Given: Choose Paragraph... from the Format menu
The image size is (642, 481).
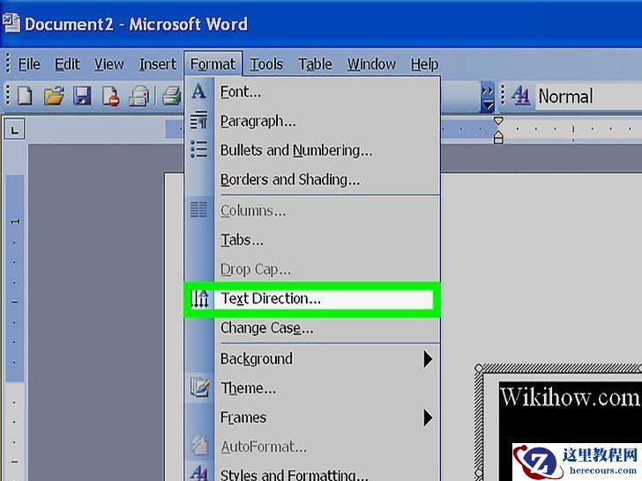Looking at the screenshot, I should (313, 122).
